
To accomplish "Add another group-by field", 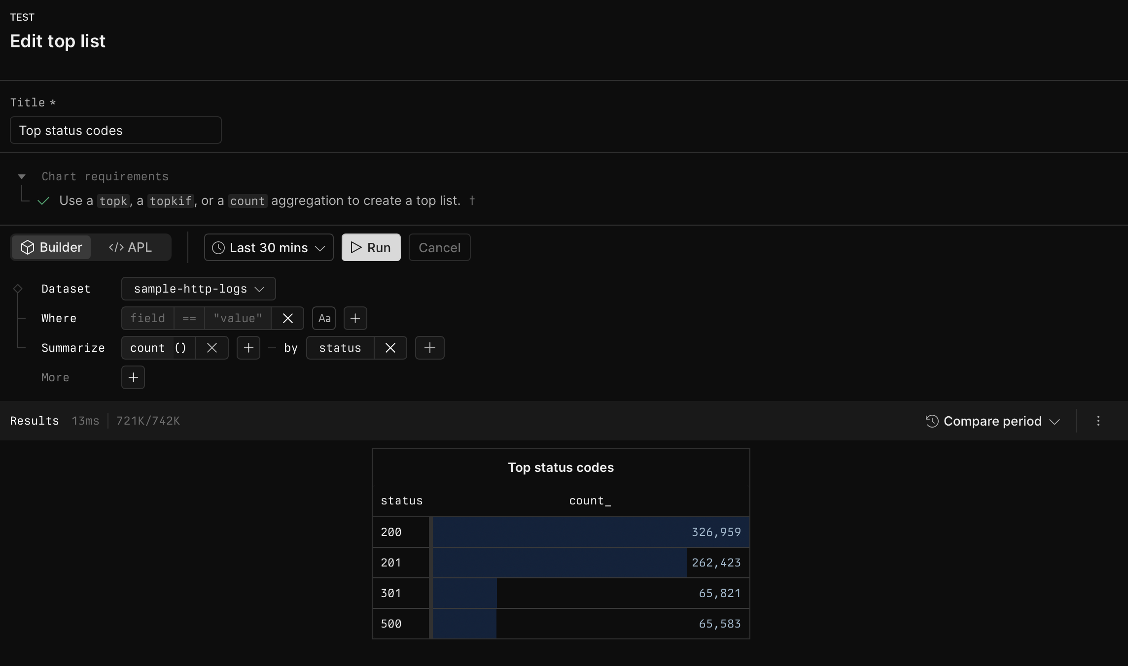I will (429, 348).
